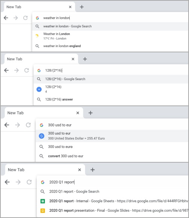Open 2020 Q1 report Internal Google Sheets result

tap(112, 201)
